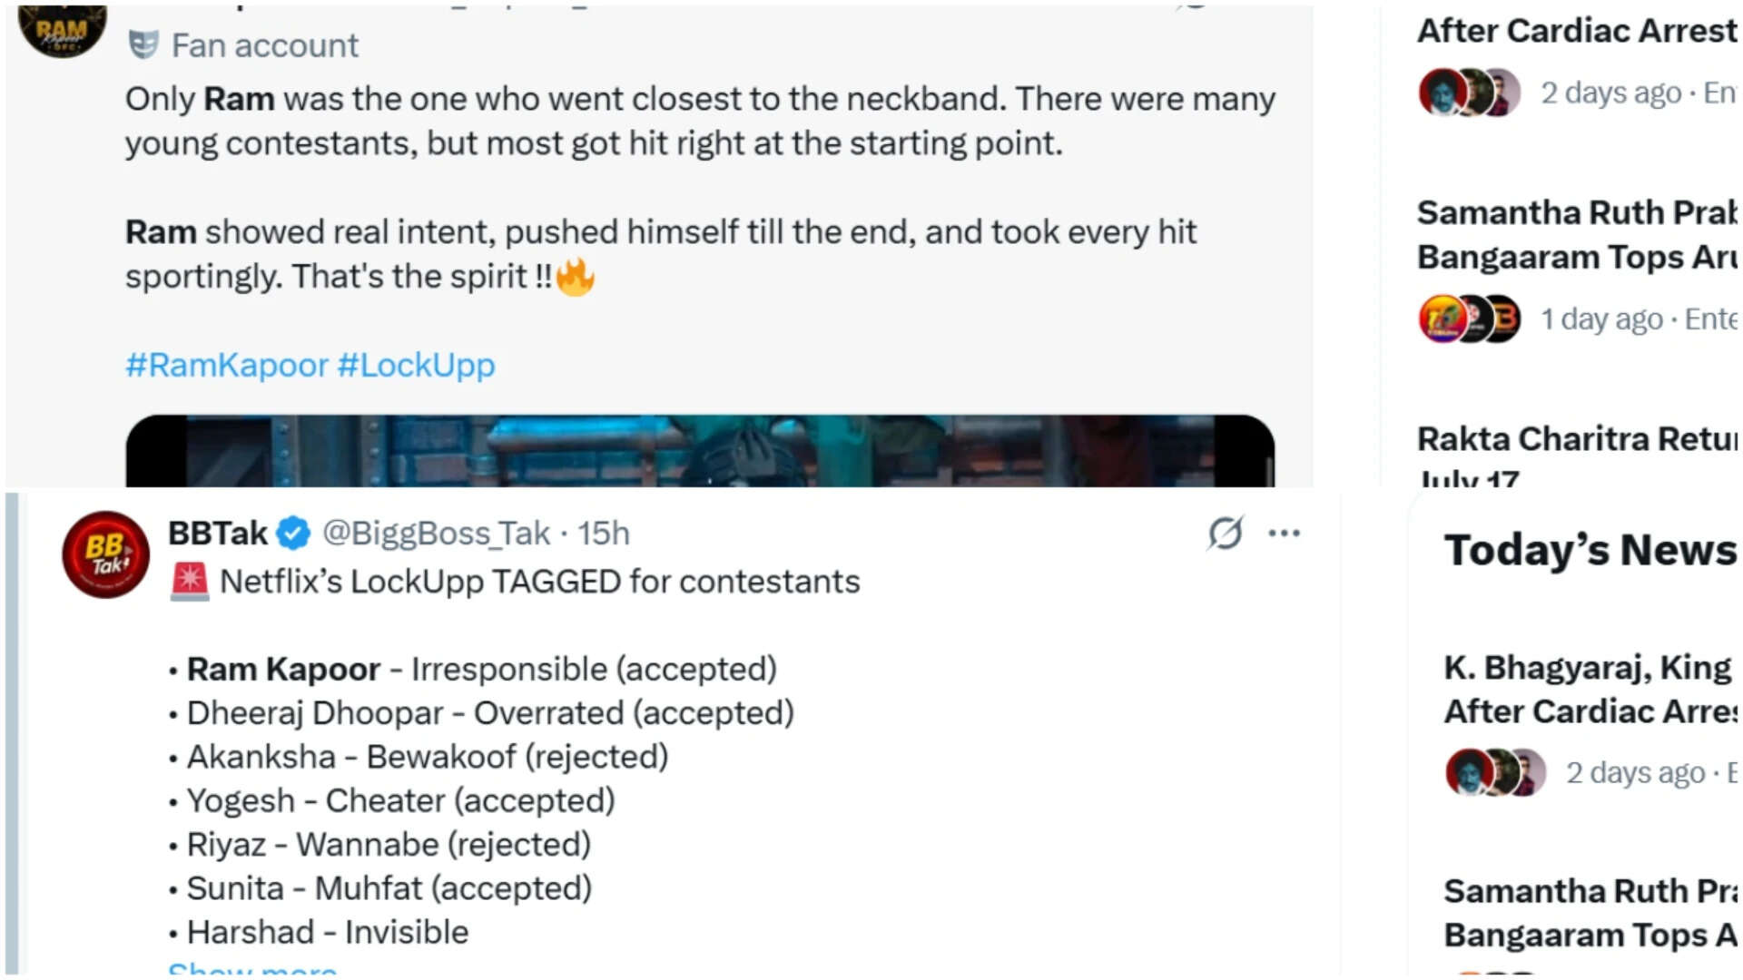Click the BBTak verified badge
1743x980 pixels.
pos(293,534)
